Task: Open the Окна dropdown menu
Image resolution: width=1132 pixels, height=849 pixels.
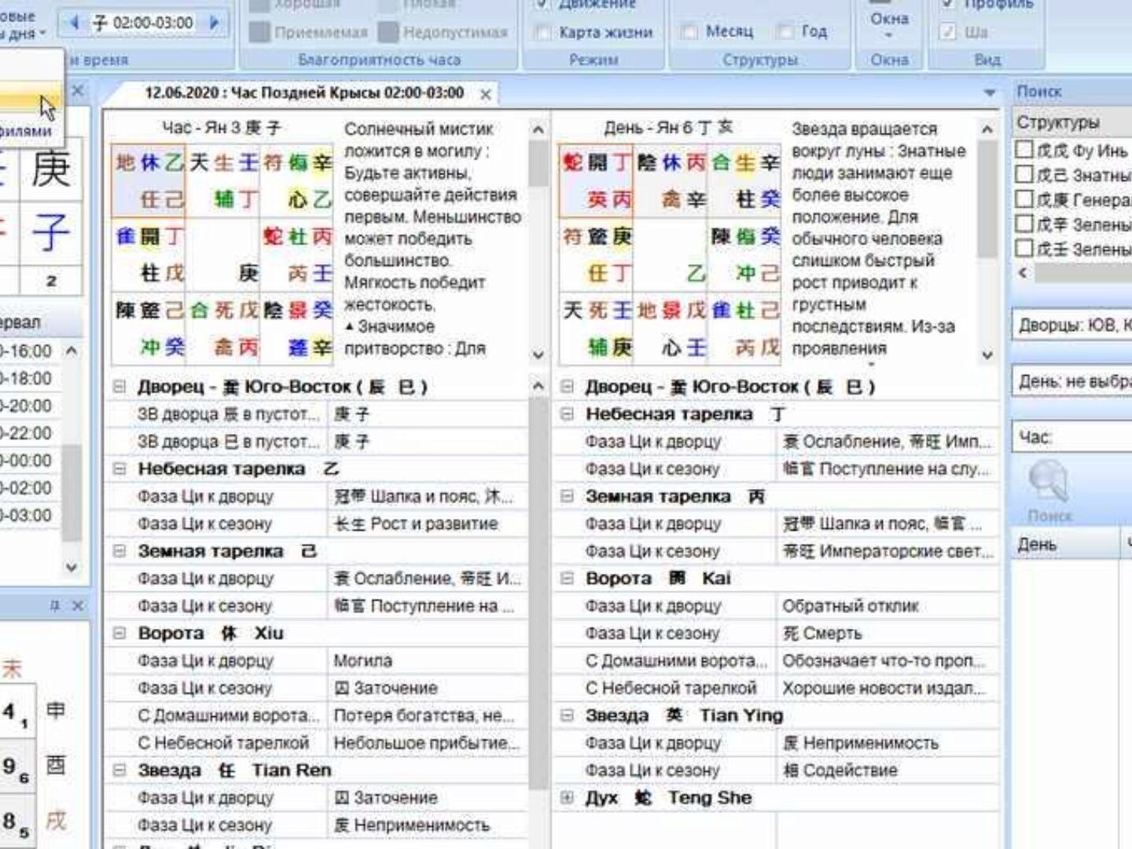Action: point(889,24)
